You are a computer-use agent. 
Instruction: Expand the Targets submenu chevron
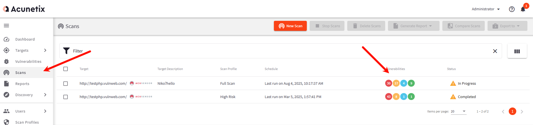[x=45, y=50]
